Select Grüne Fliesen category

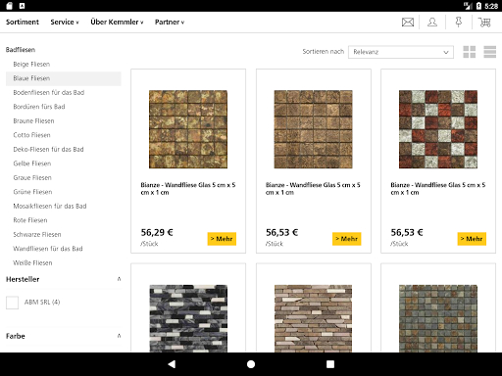(x=32, y=192)
